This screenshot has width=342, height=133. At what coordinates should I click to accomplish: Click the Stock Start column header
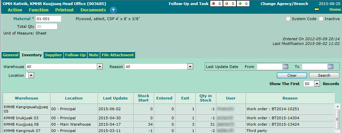click(144, 98)
